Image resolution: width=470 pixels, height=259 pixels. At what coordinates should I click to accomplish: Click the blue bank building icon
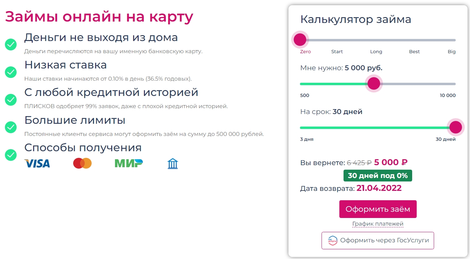point(173,163)
